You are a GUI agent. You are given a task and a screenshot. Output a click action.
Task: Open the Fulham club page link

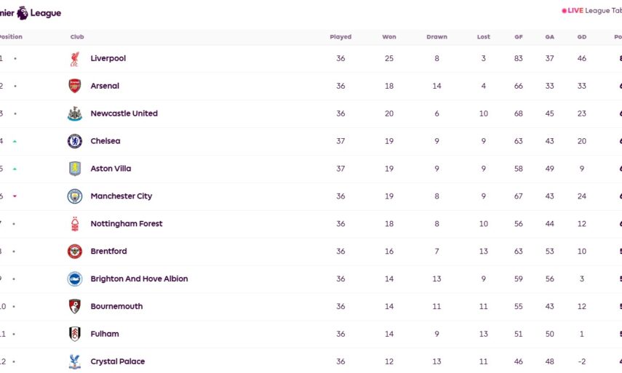[x=105, y=334]
